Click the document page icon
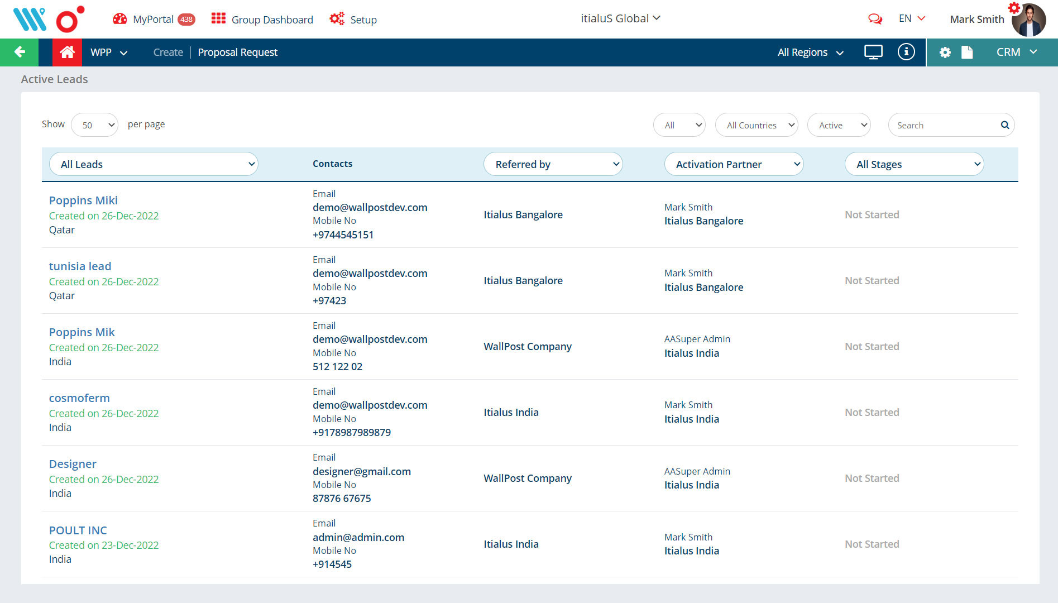The height and width of the screenshot is (603, 1058). coord(967,52)
